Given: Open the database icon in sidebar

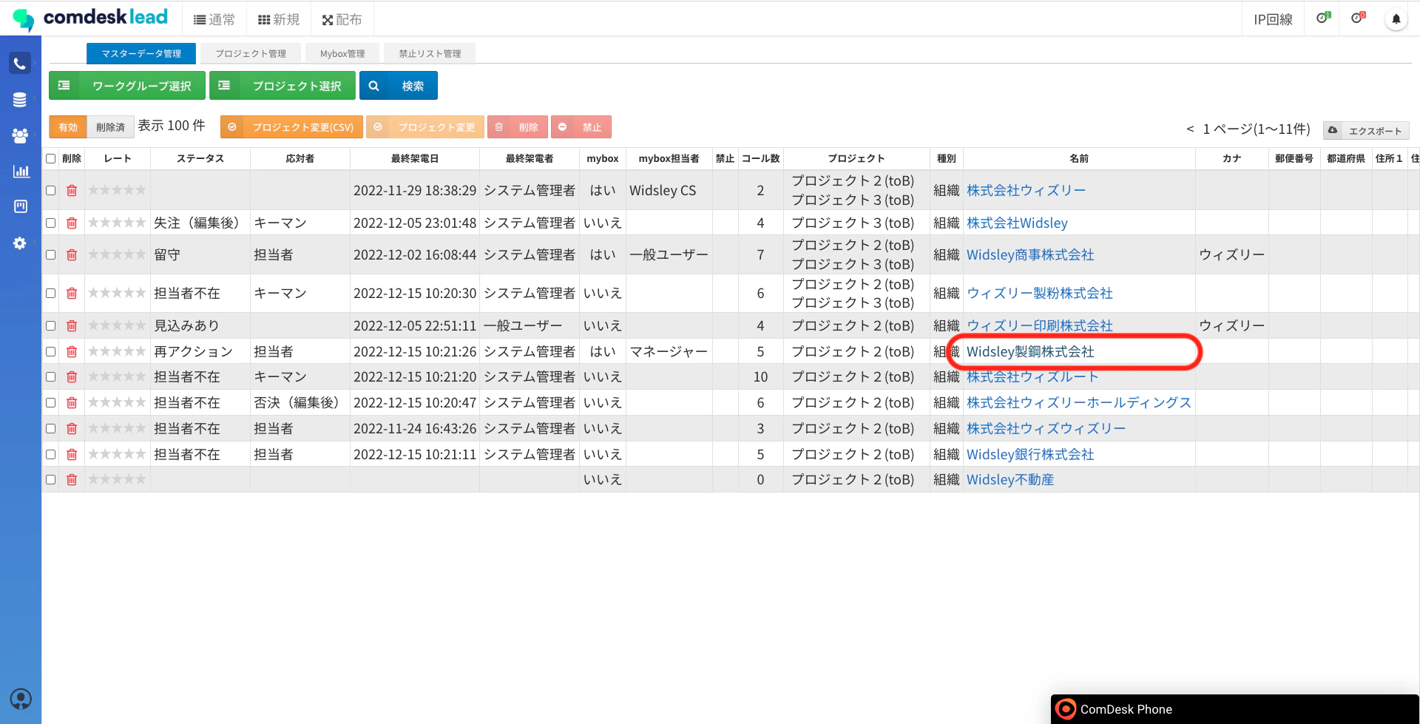Looking at the screenshot, I should (x=20, y=100).
